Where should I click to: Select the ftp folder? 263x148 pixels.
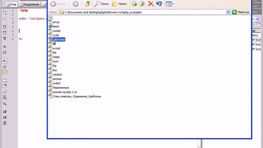tap(53, 66)
